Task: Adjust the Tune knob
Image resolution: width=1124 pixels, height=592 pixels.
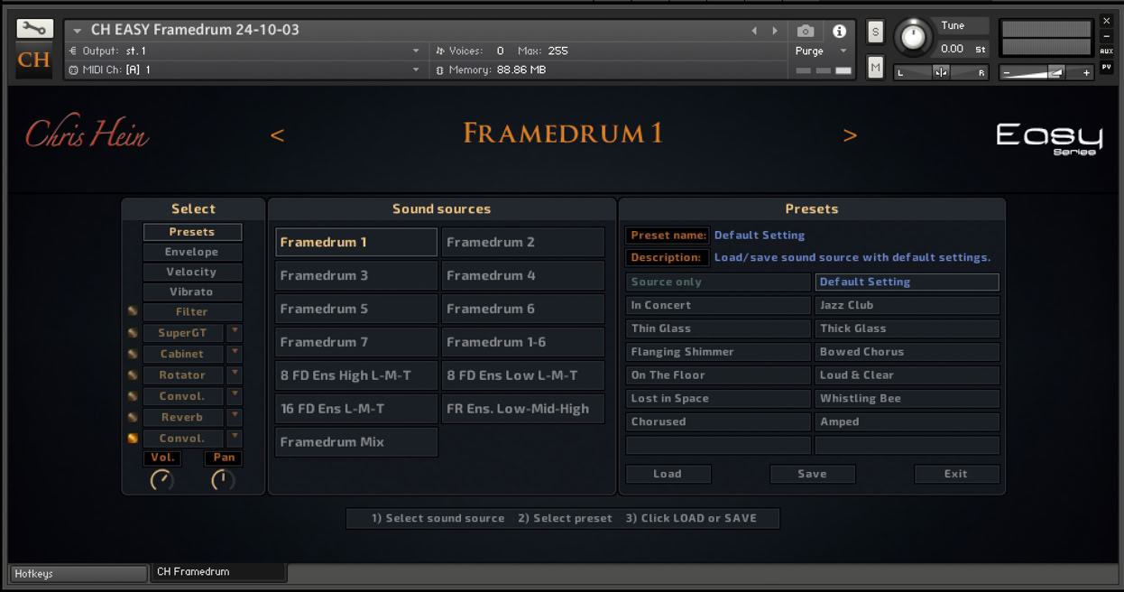Action: (x=914, y=38)
